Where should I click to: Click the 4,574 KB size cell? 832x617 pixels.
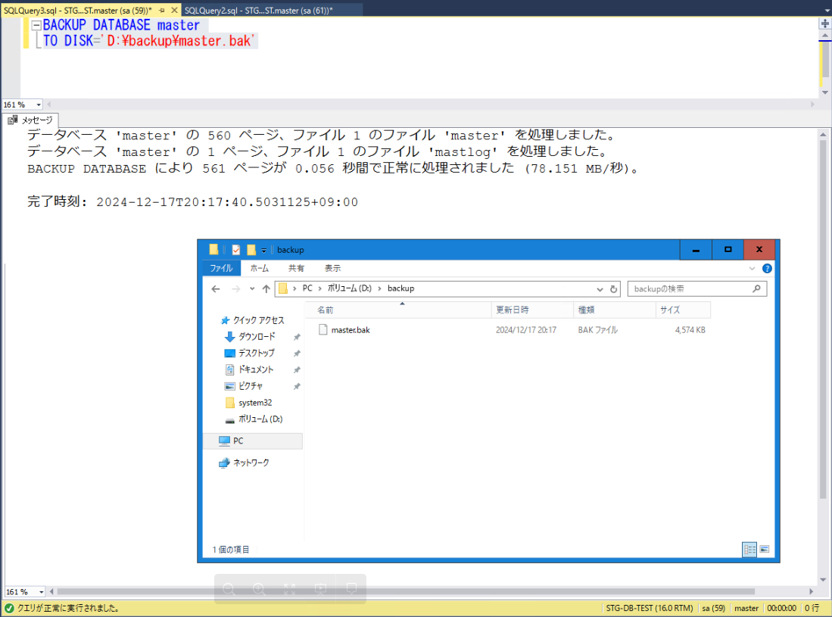click(690, 330)
